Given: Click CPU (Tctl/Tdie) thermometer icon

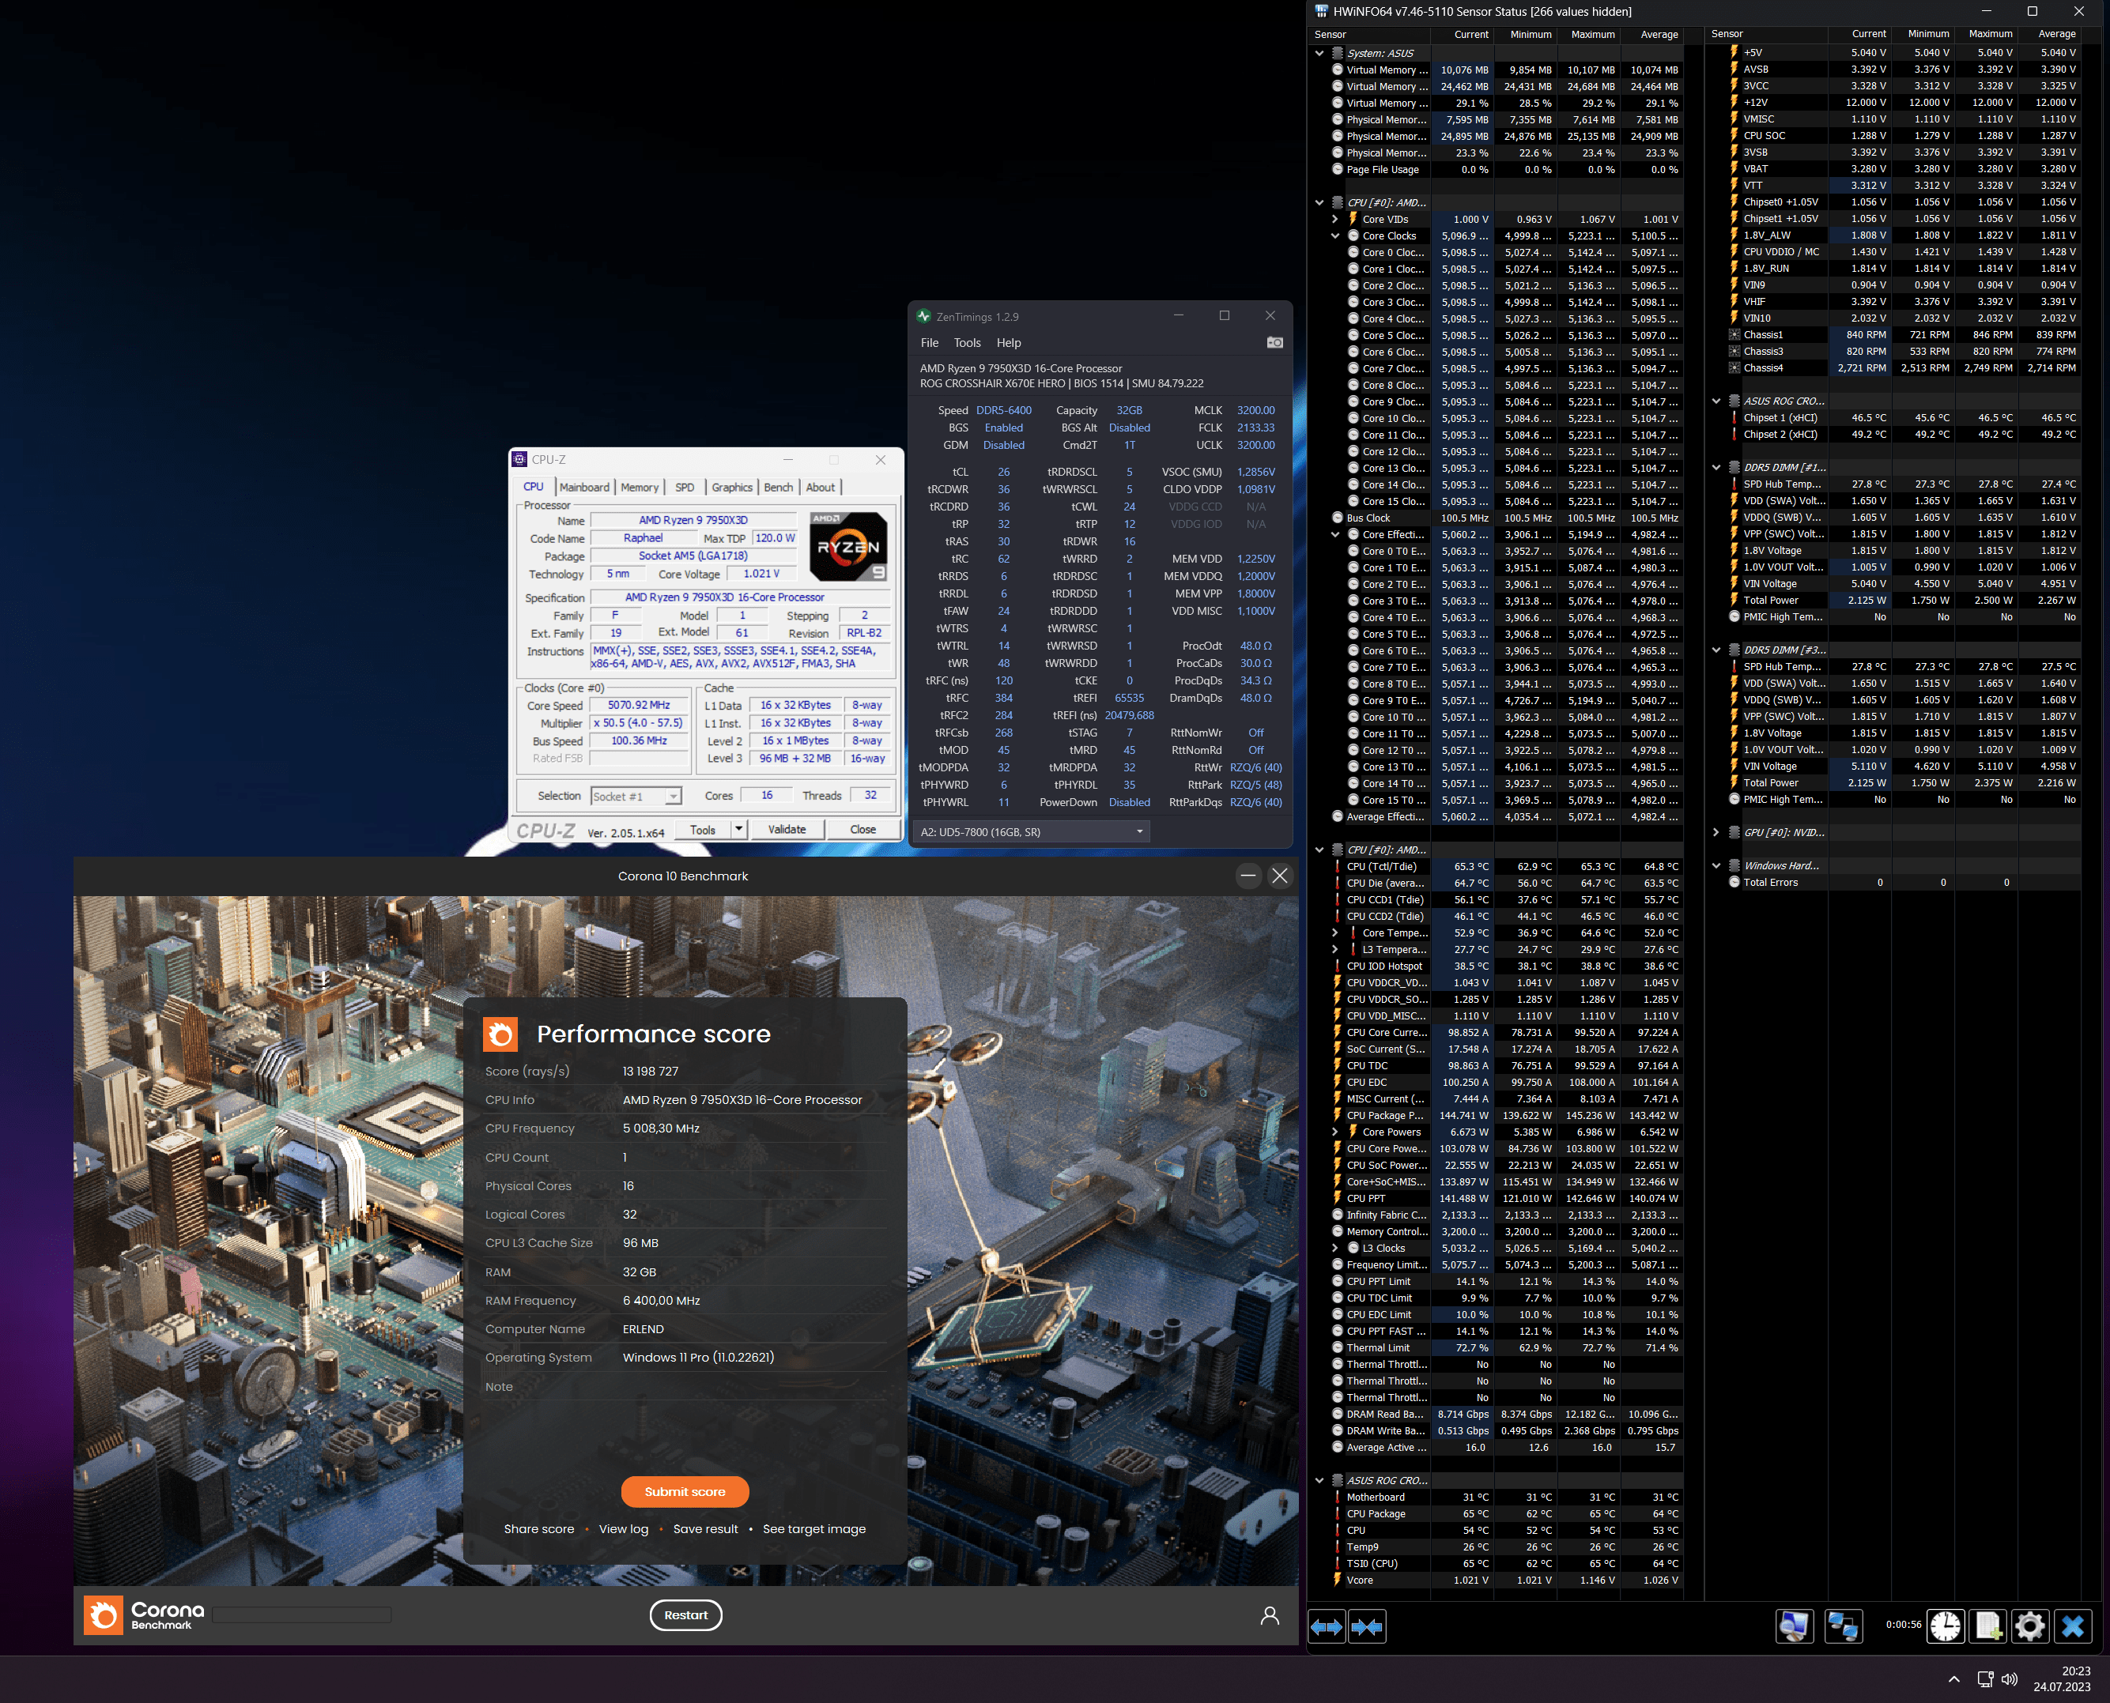Looking at the screenshot, I should (1337, 866).
